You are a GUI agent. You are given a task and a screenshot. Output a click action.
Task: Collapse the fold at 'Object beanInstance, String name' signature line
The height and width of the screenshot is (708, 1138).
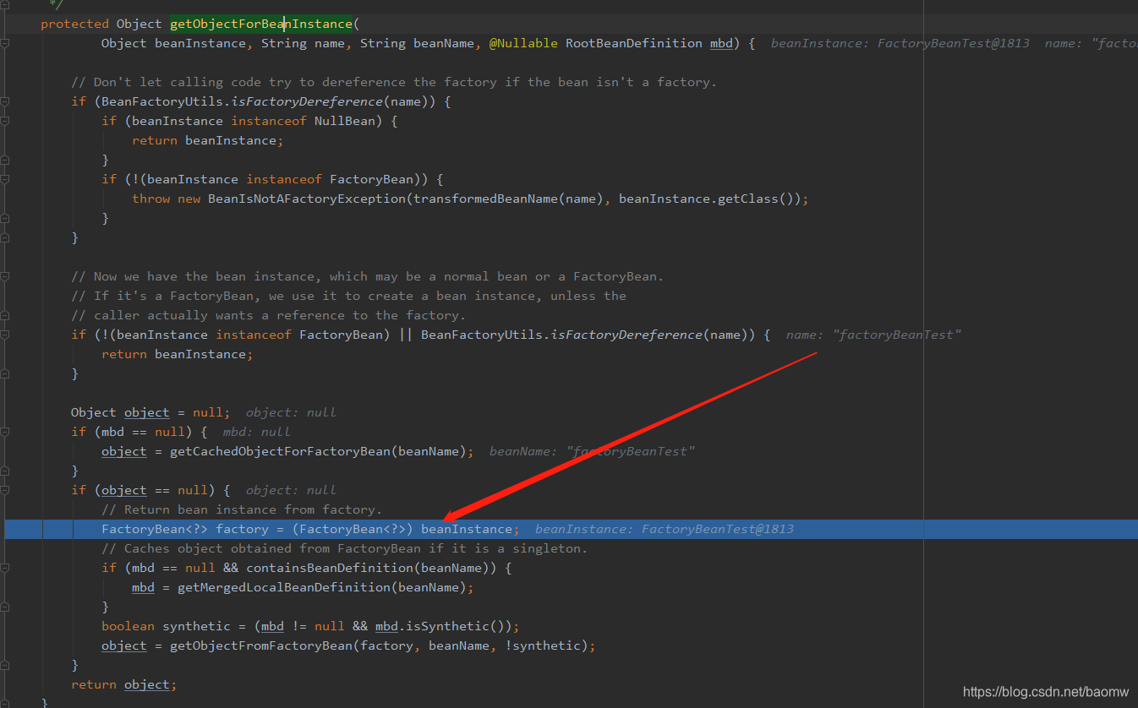pos(4,43)
